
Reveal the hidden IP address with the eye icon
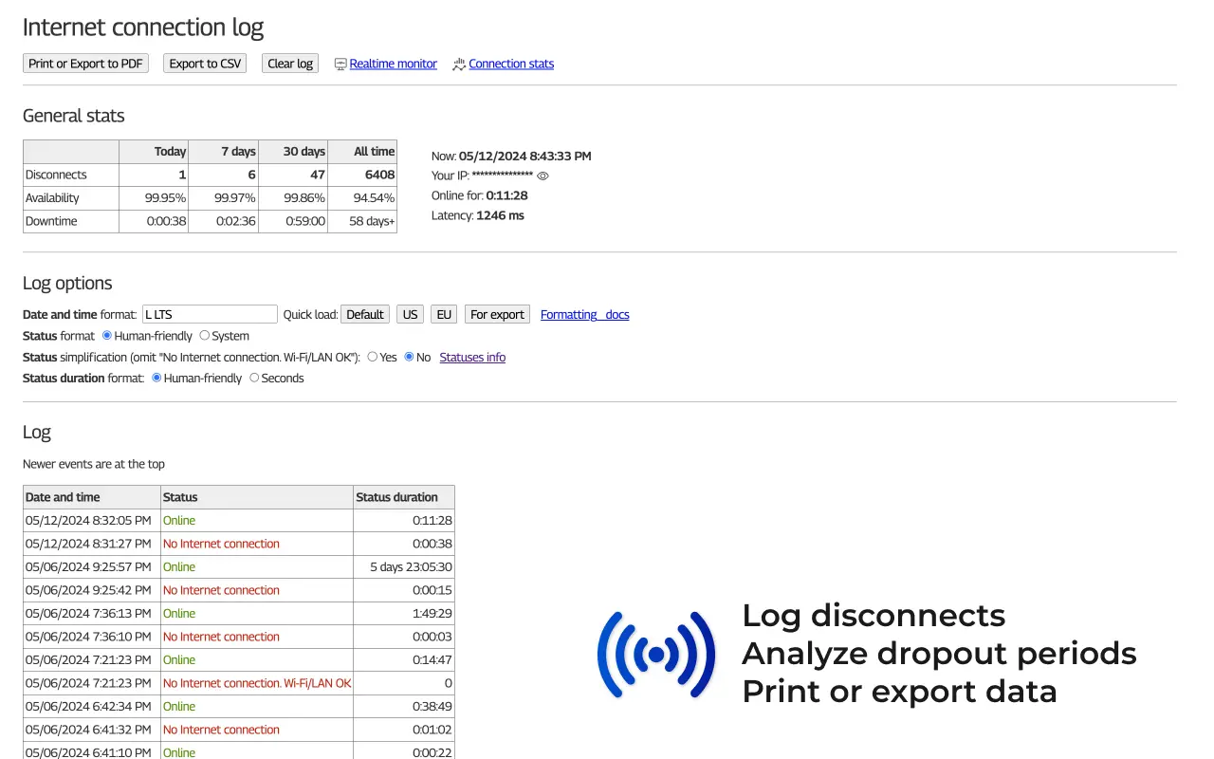542,176
